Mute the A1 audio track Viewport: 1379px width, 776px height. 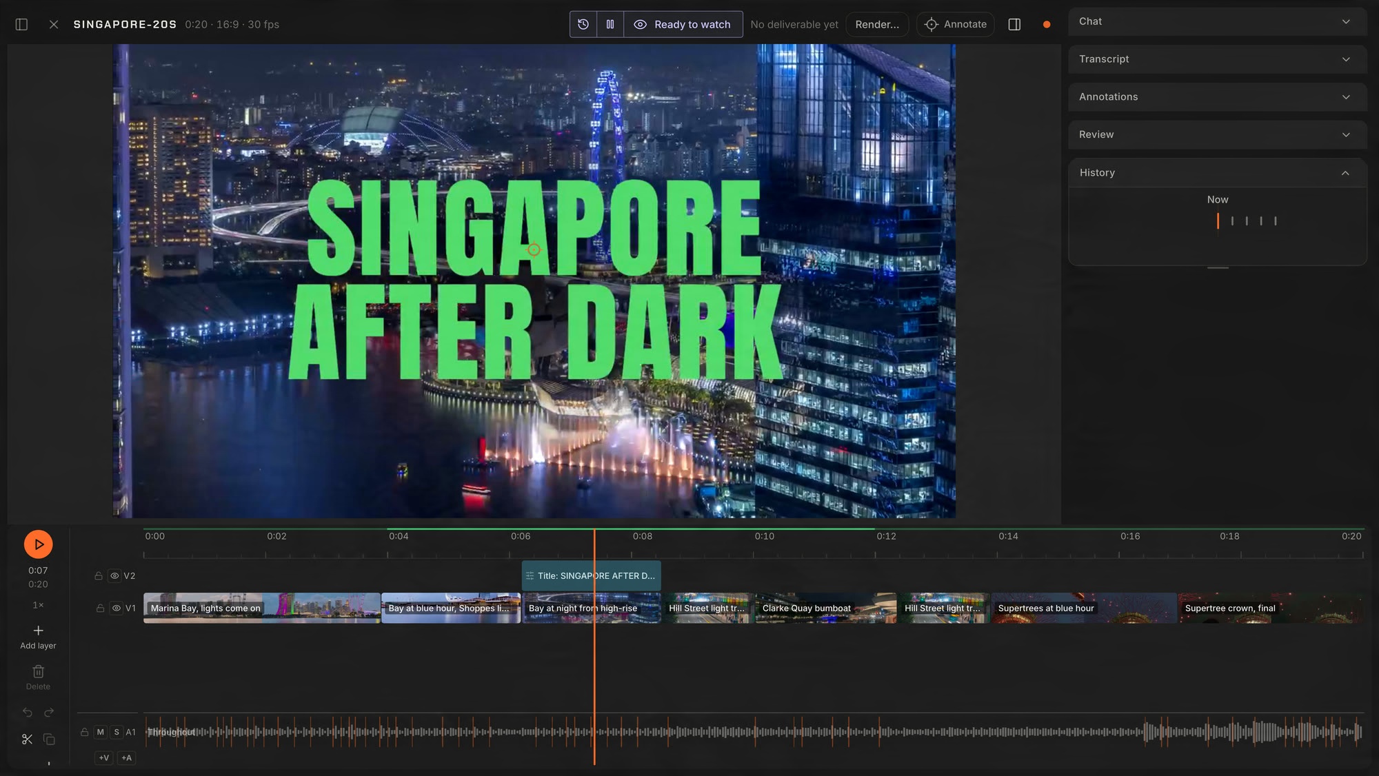click(101, 732)
